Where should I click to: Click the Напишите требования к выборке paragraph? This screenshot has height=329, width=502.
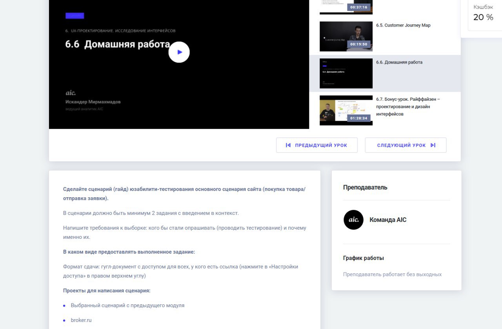click(184, 233)
